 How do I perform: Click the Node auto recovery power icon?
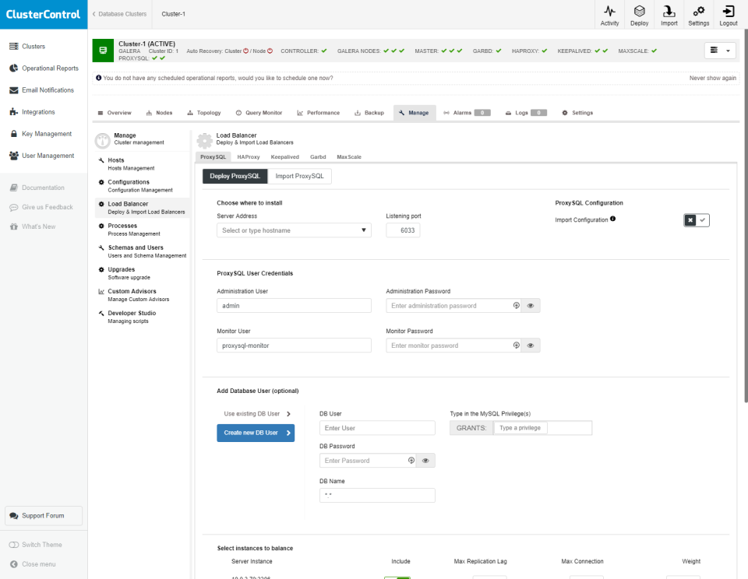[x=270, y=51]
